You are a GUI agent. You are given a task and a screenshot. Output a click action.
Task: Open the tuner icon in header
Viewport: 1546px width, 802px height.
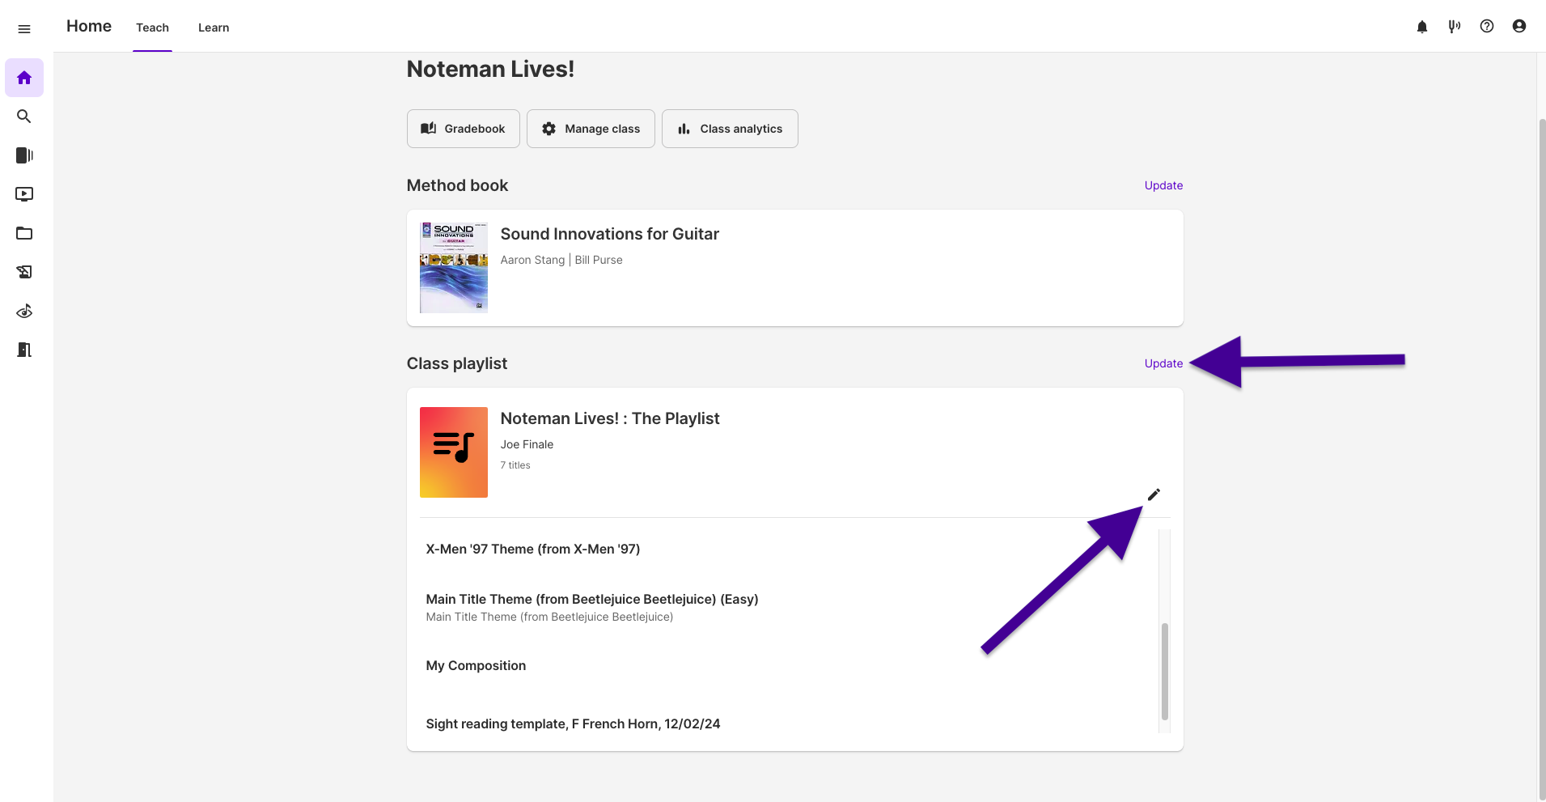(x=1455, y=27)
